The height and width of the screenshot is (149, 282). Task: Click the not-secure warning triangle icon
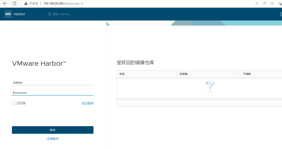click(26, 3)
